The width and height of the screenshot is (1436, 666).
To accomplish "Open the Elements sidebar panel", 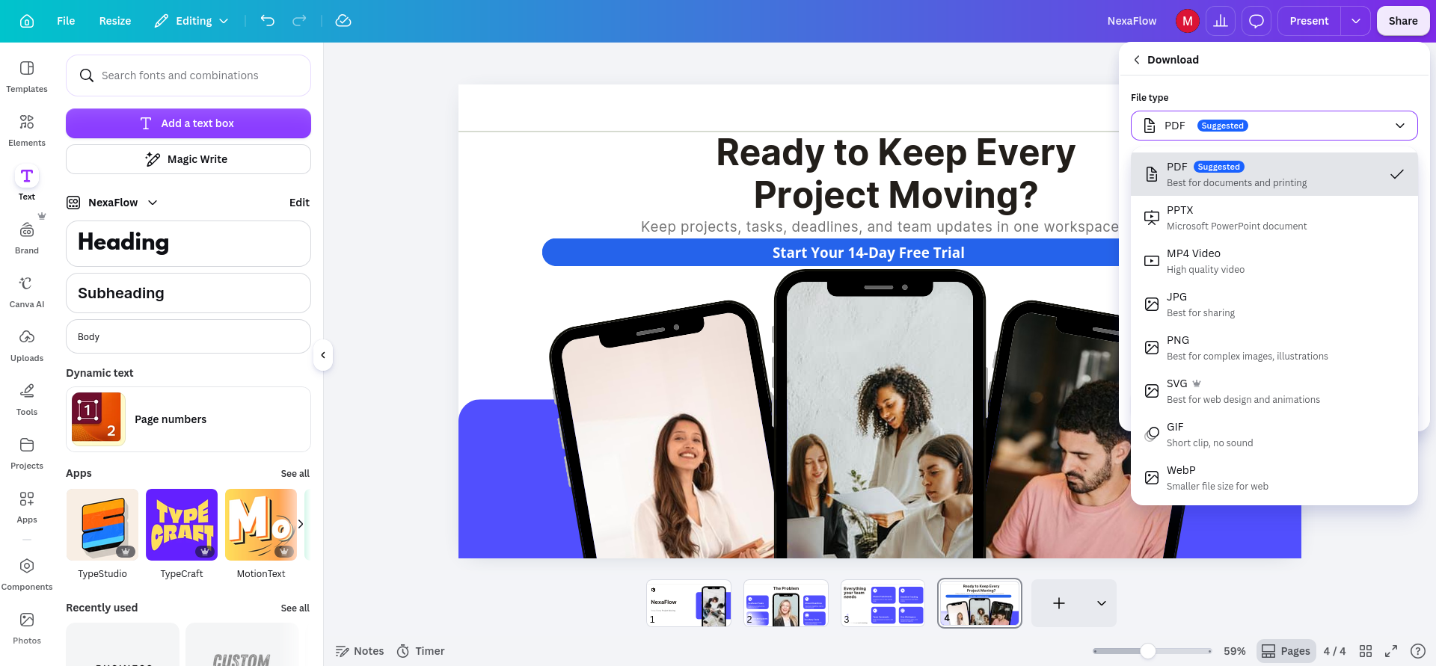I will coord(27,130).
